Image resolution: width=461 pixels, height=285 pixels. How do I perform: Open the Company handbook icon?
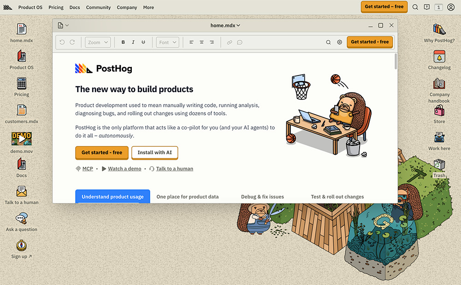click(439, 83)
